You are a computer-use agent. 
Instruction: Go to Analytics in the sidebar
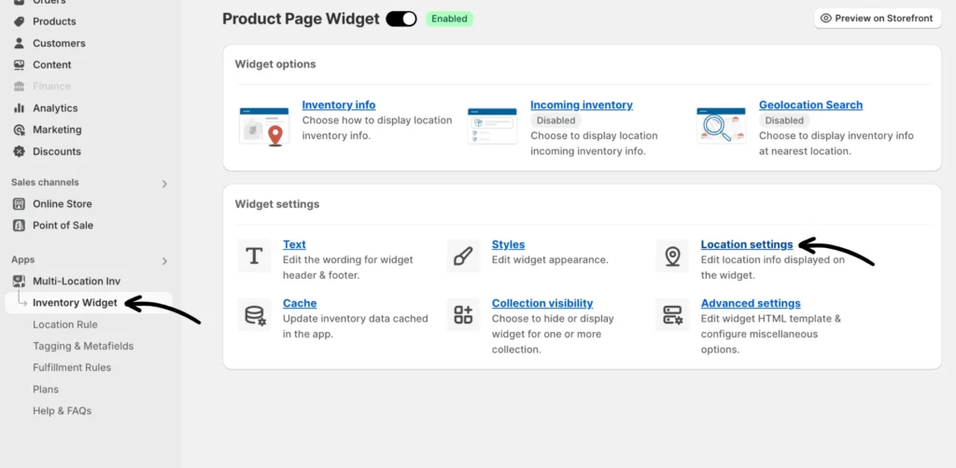coord(55,108)
